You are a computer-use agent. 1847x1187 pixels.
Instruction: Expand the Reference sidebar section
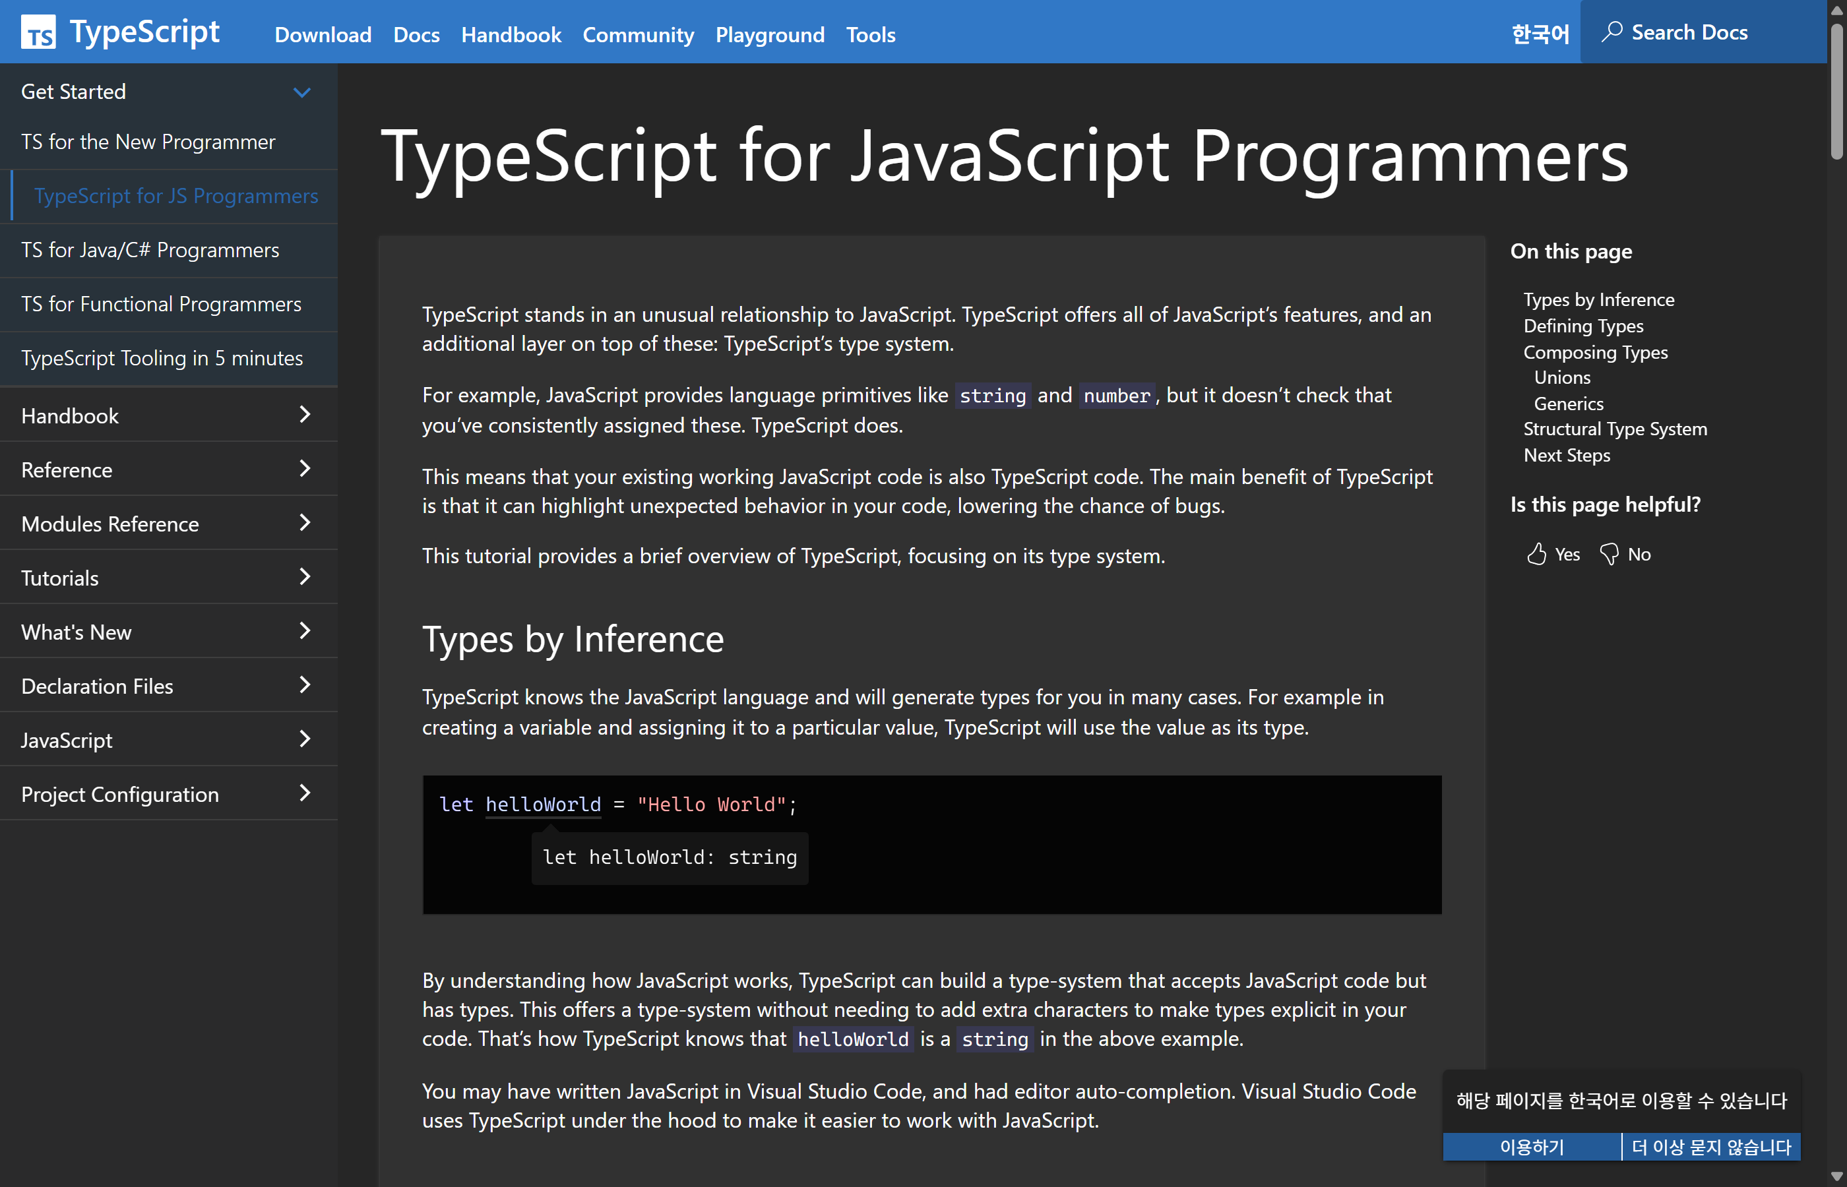[305, 469]
